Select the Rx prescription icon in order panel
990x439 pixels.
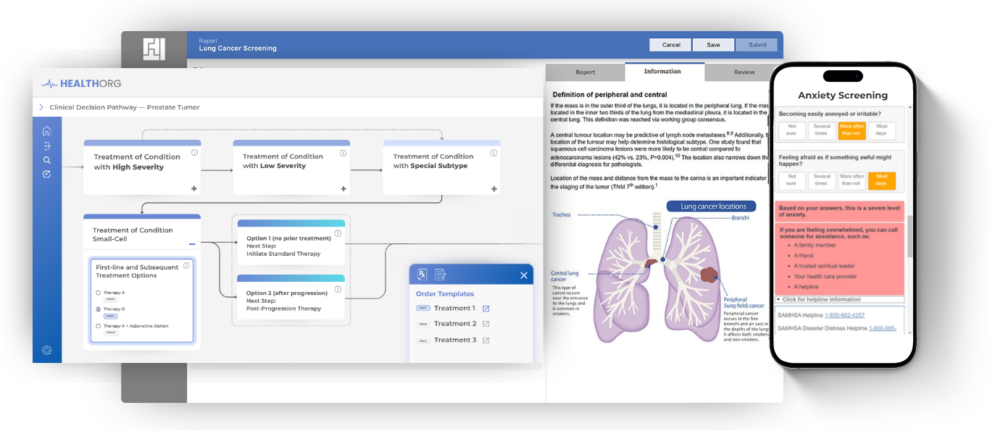[x=422, y=275]
